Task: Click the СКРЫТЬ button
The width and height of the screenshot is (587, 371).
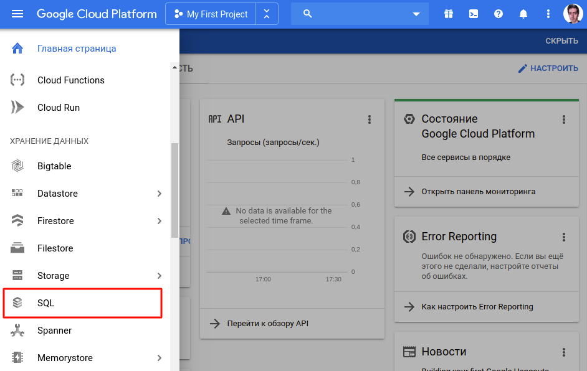Action: pos(561,40)
